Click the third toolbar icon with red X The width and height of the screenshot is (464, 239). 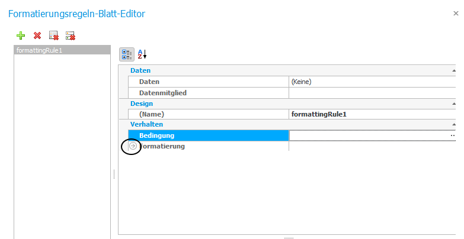point(54,35)
